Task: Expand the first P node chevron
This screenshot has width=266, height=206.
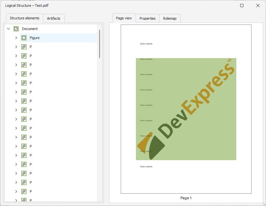Action: [16, 46]
